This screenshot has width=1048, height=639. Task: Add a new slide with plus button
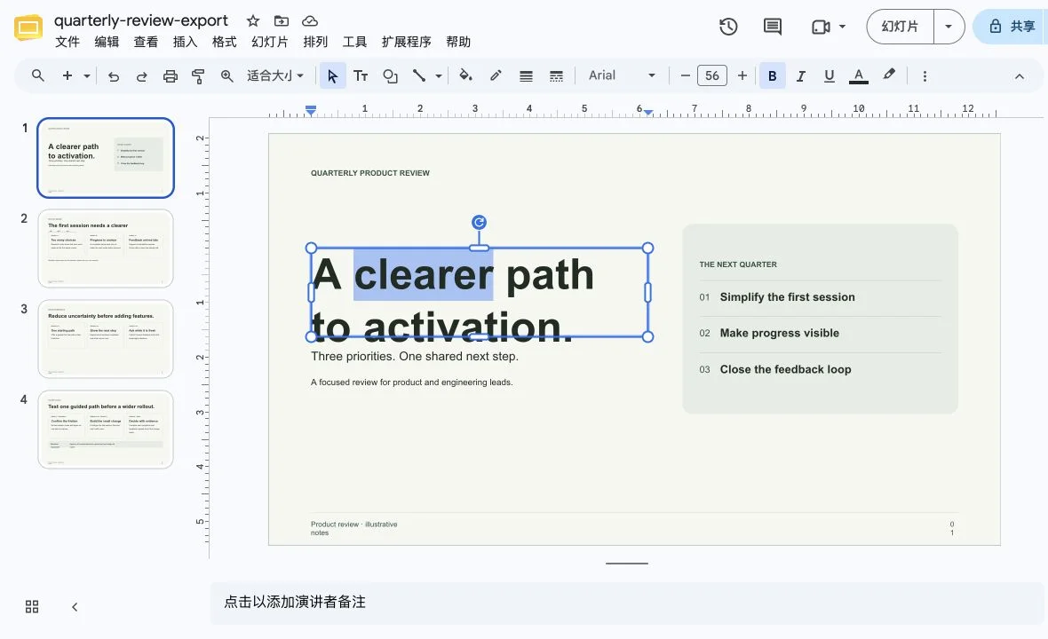67,76
